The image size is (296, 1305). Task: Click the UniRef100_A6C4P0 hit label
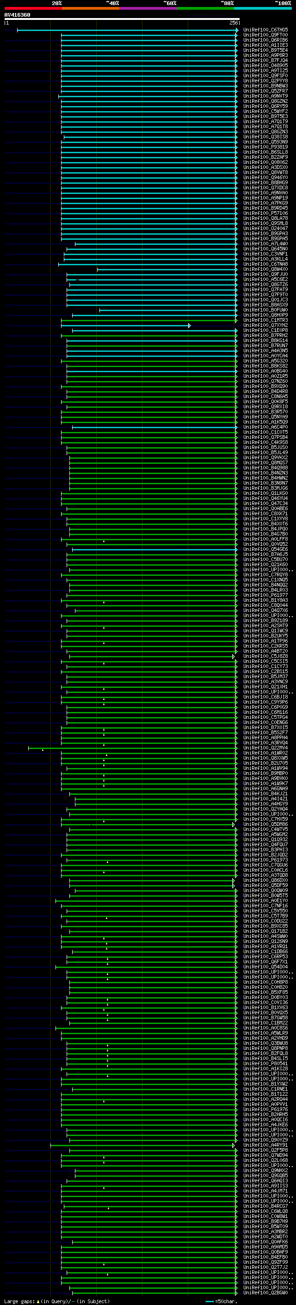[265, 427]
